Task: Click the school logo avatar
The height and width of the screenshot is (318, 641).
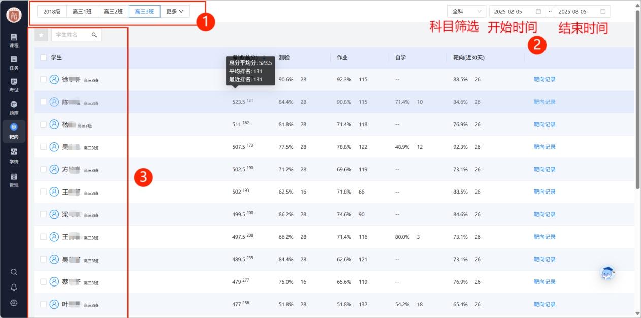Action: [14, 15]
